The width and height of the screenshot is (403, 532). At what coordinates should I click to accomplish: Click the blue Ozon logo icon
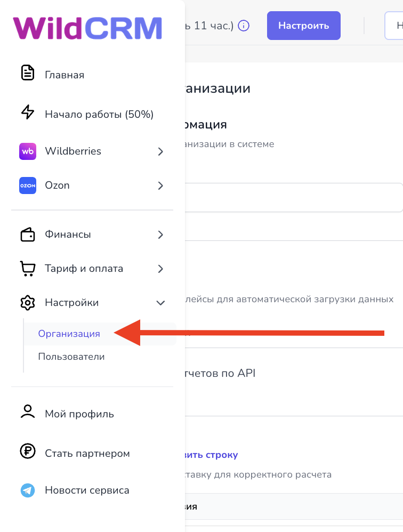(28, 186)
